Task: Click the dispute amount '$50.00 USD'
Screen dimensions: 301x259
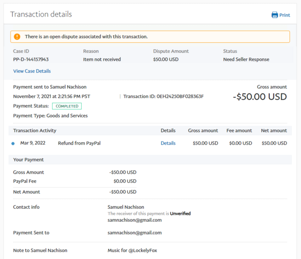Action: tap(166, 59)
